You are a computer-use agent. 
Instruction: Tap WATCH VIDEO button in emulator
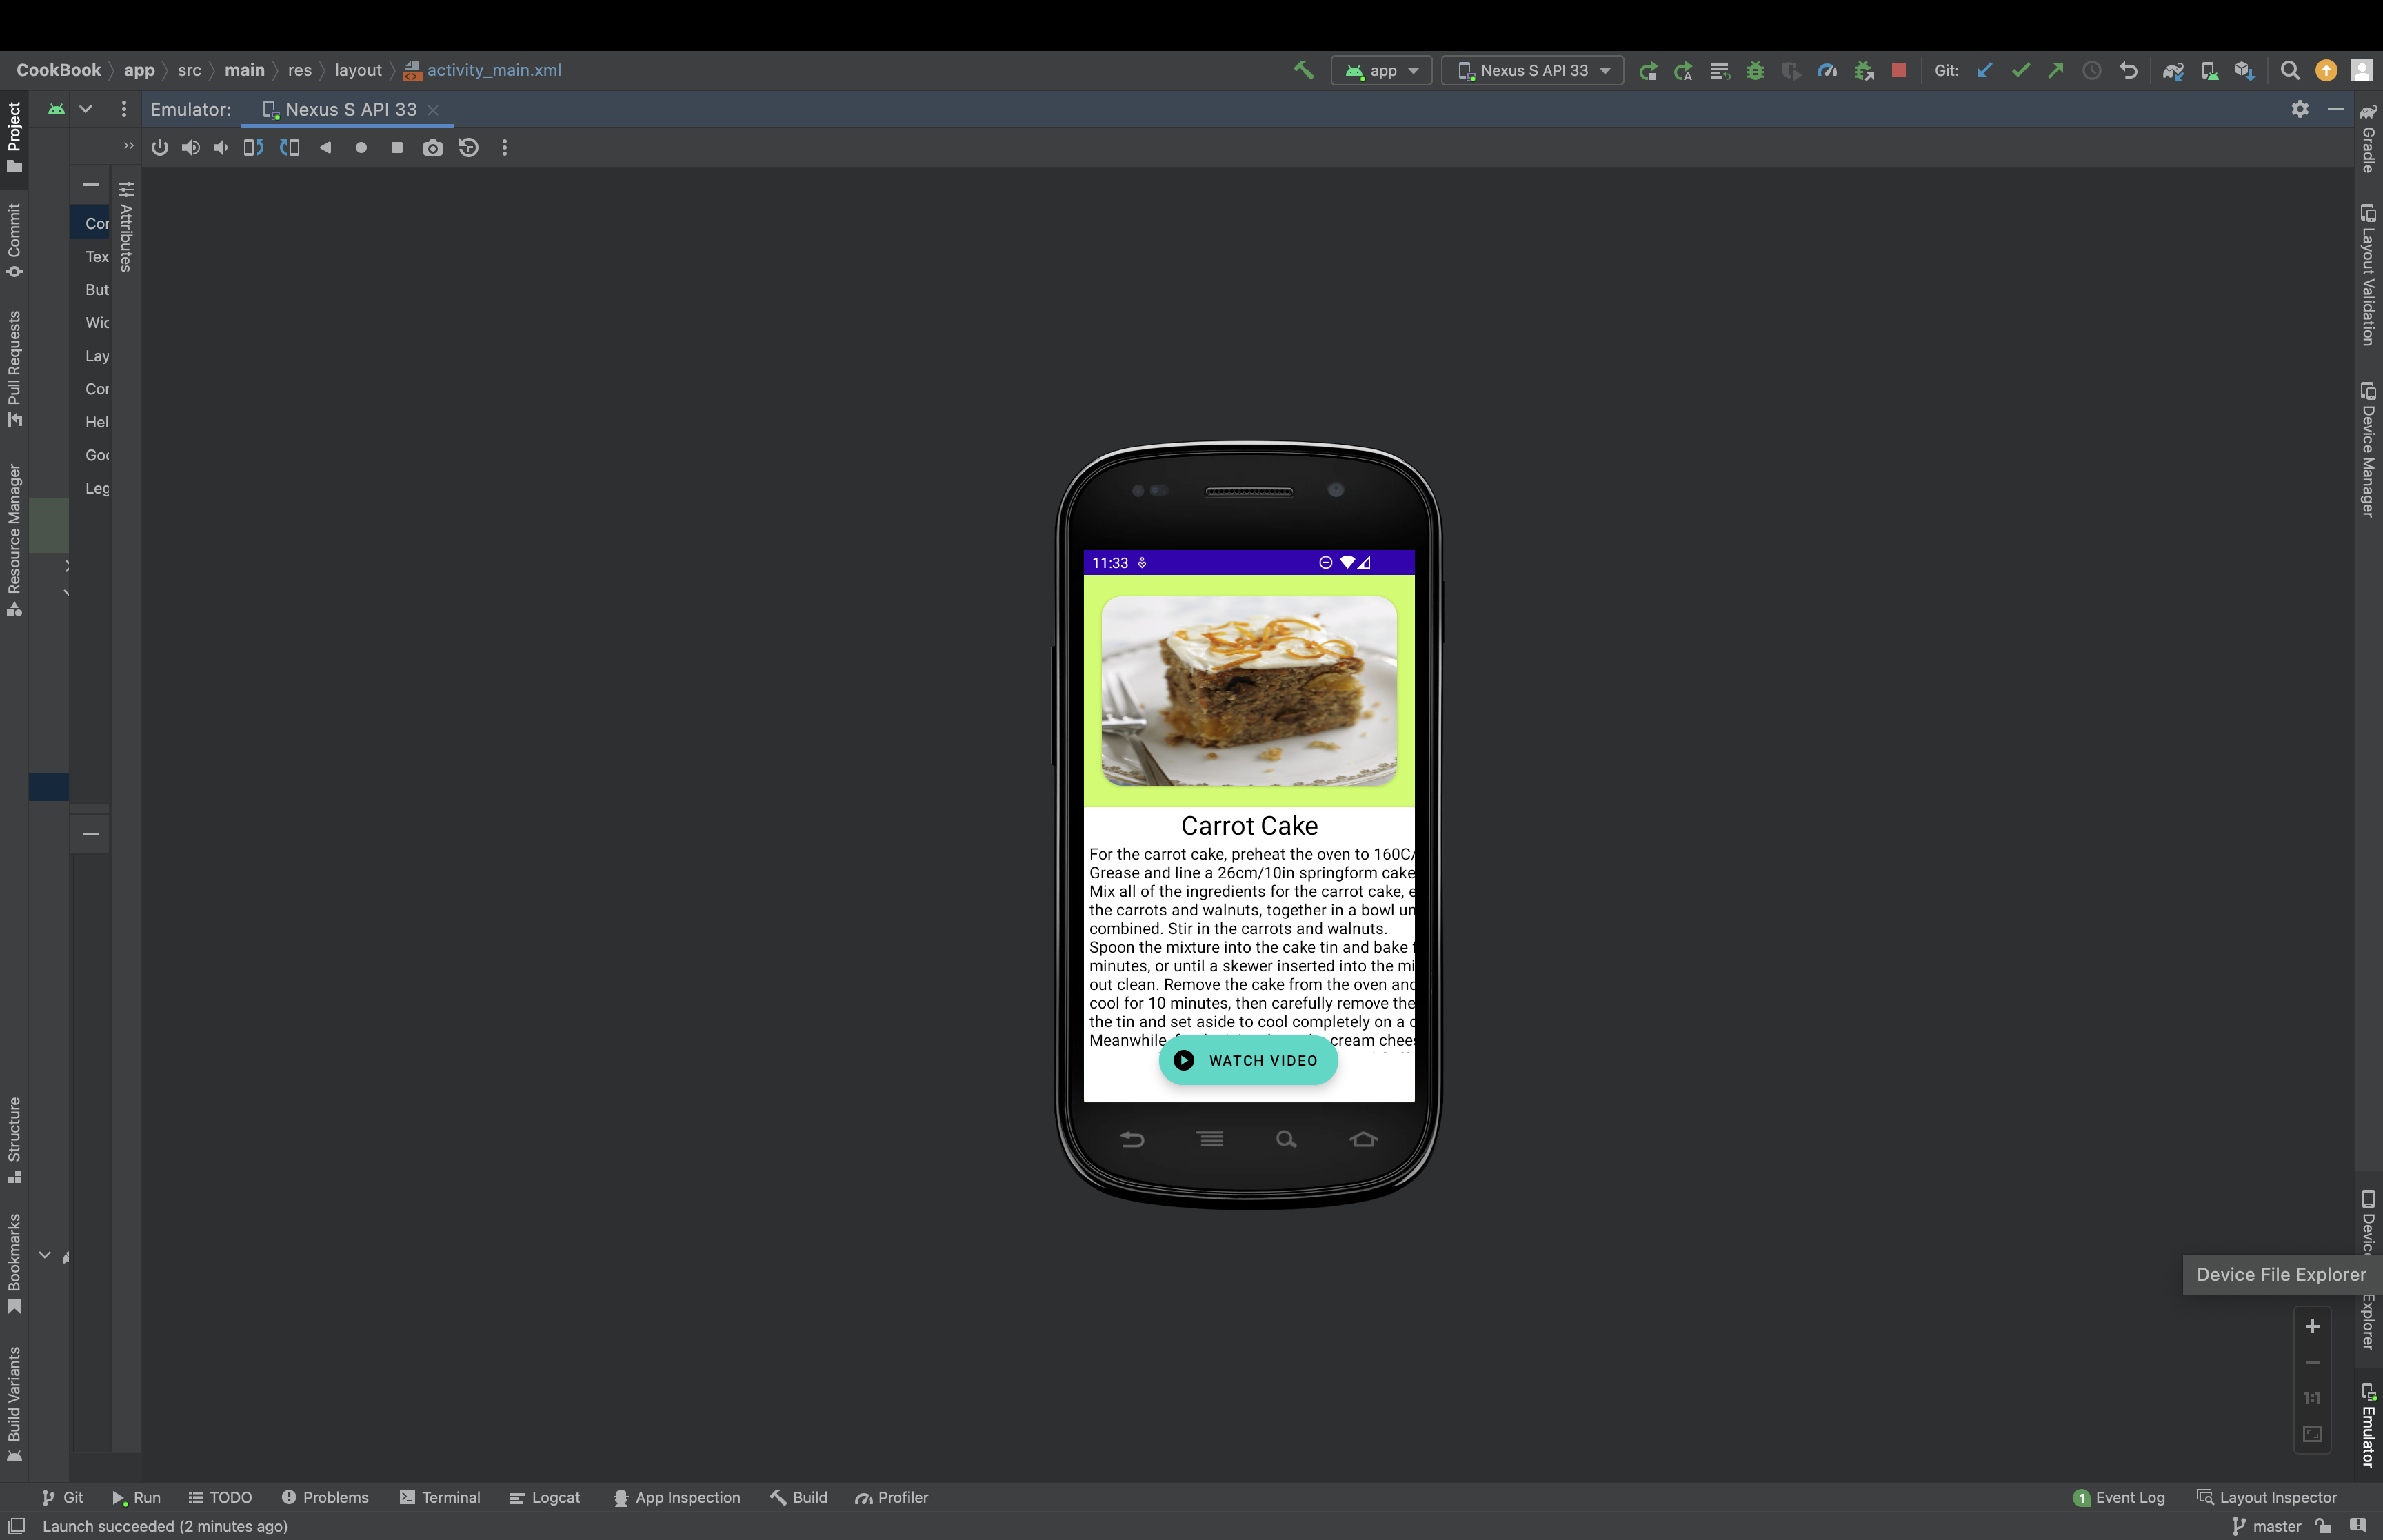point(1248,1060)
